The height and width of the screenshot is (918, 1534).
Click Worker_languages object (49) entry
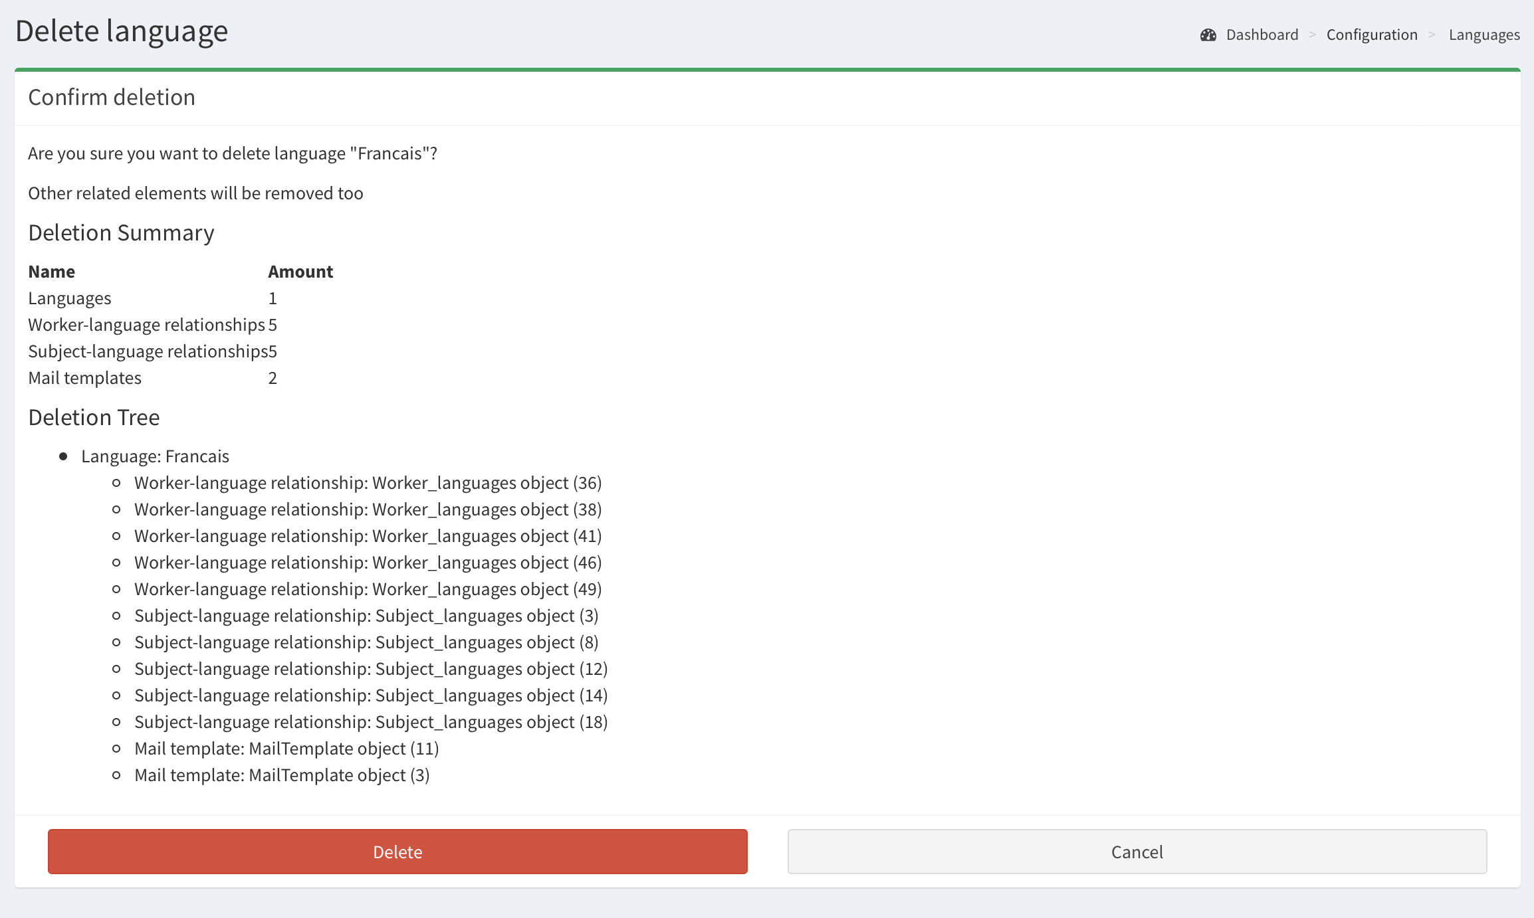pyautogui.click(x=368, y=589)
